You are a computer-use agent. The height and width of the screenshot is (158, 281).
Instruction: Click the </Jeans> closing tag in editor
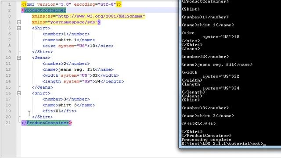click(x=42, y=87)
